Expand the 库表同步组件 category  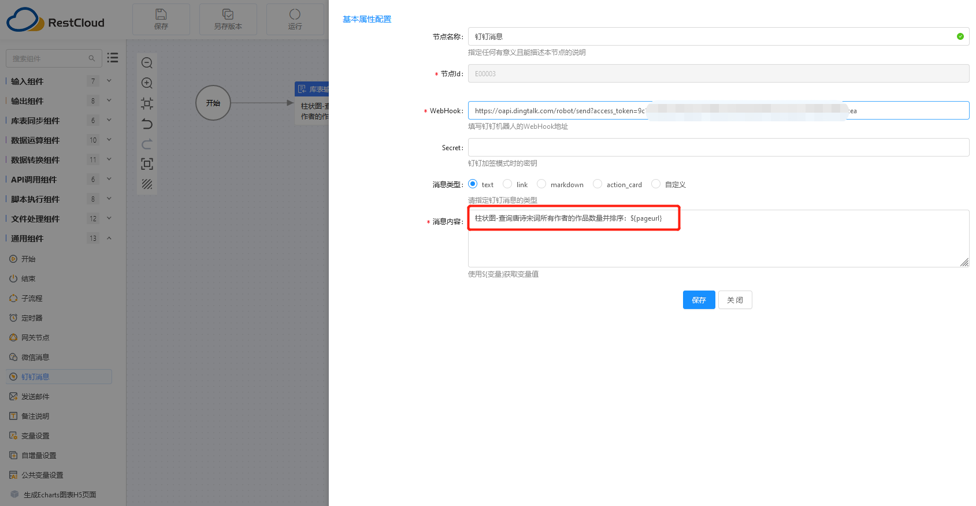click(109, 120)
